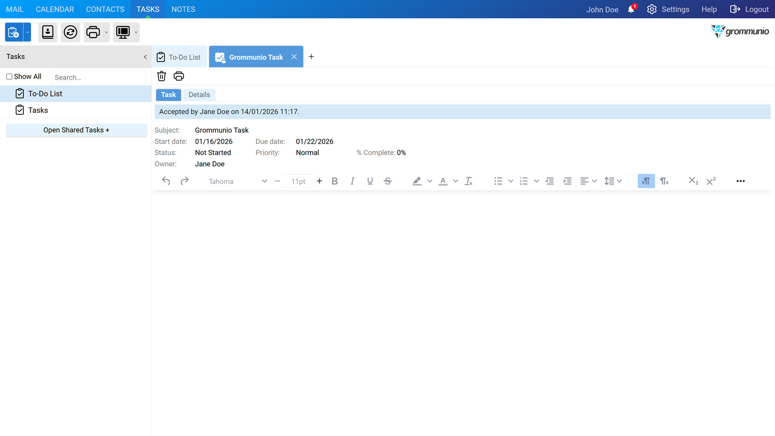Screen dimensions: 775x436
Task: Collapse the Tasks sidebar panel
Action: tap(145, 56)
